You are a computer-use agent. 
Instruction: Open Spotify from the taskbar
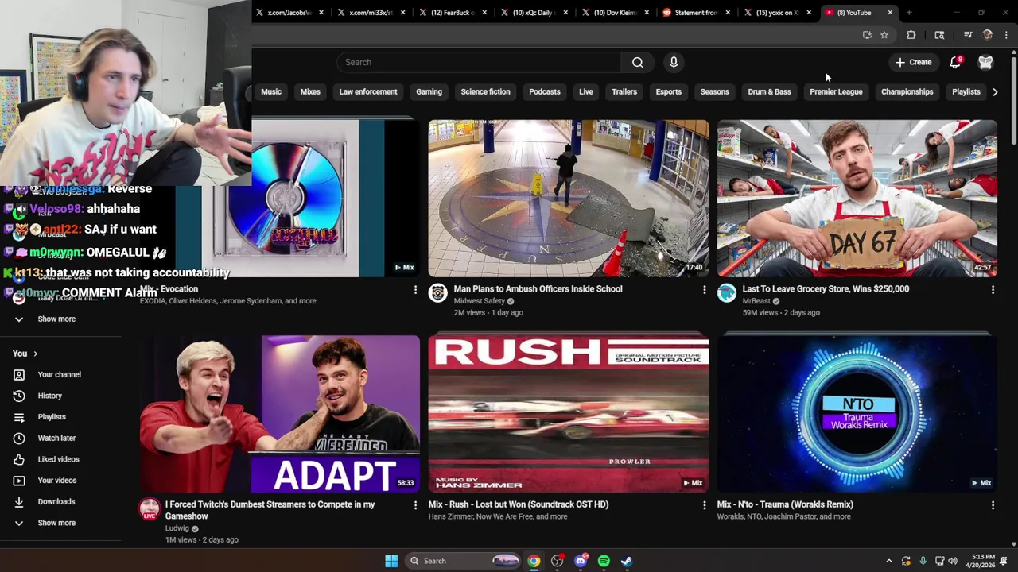pyautogui.click(x=604, y=561)
